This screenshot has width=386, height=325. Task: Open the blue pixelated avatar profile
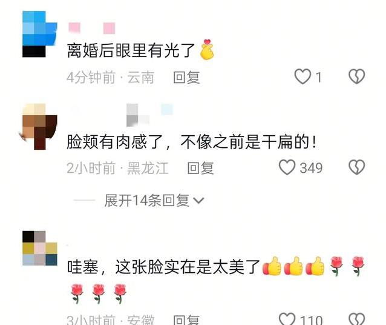pos(39,34)
